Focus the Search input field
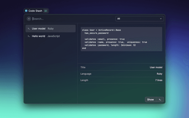Screen dimensions: 189x118 coord(72,19)
